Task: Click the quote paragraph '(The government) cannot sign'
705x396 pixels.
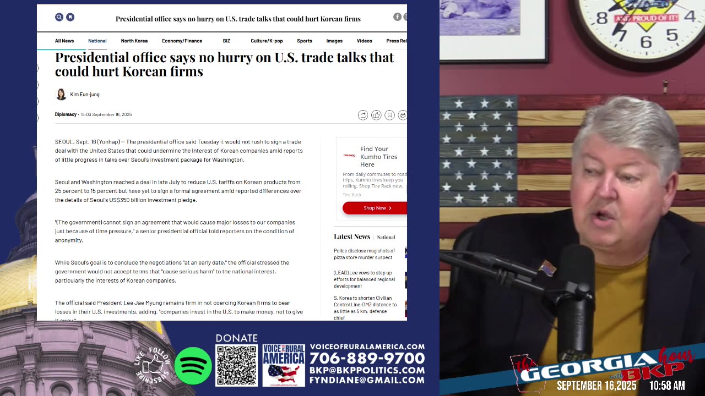Action: (175, 231)
